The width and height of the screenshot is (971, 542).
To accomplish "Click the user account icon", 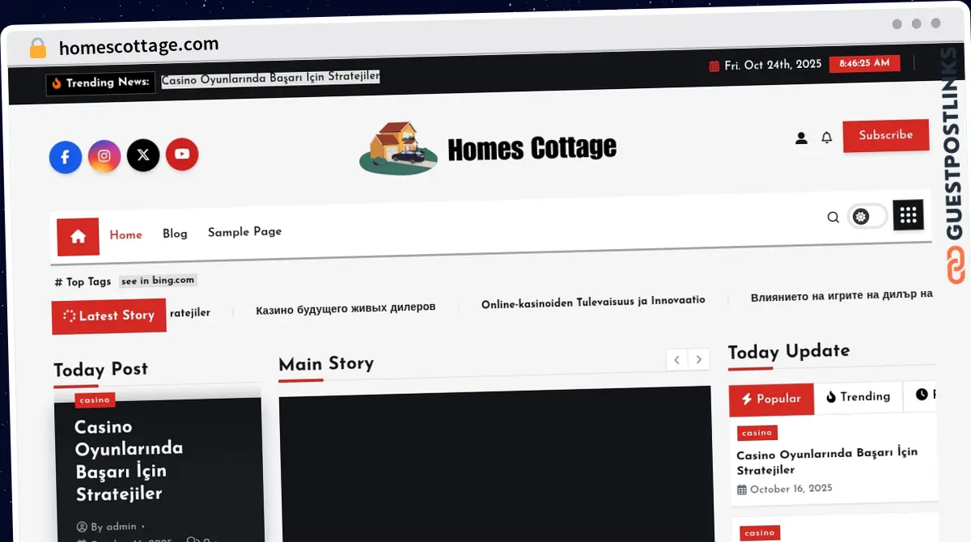I will coord(801,138).
